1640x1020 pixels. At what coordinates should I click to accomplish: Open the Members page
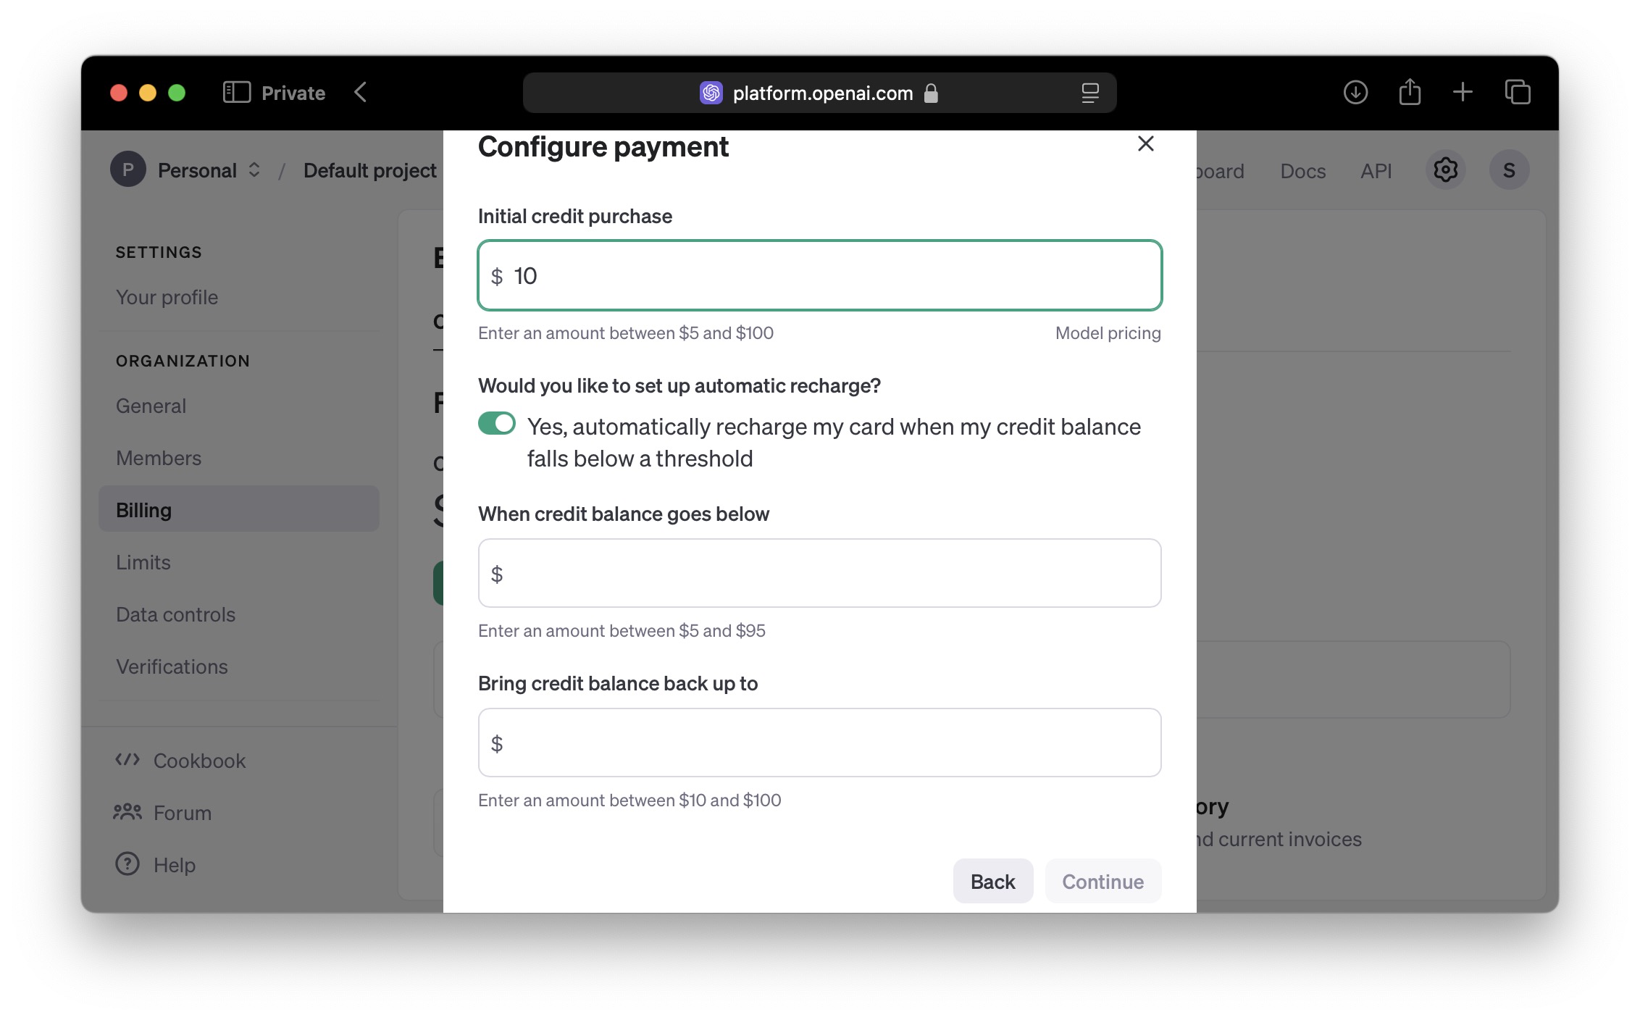[159, 458]
